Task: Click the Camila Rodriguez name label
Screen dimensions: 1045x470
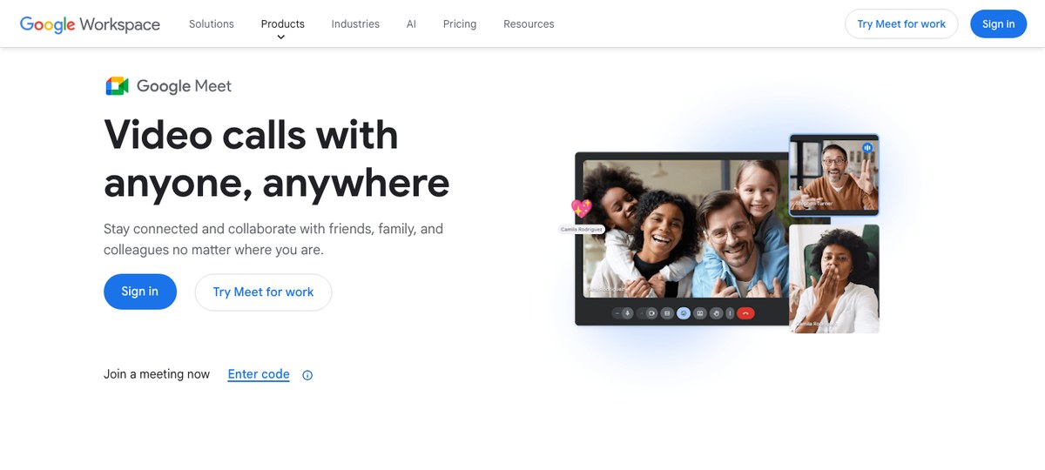Action: 581,229
